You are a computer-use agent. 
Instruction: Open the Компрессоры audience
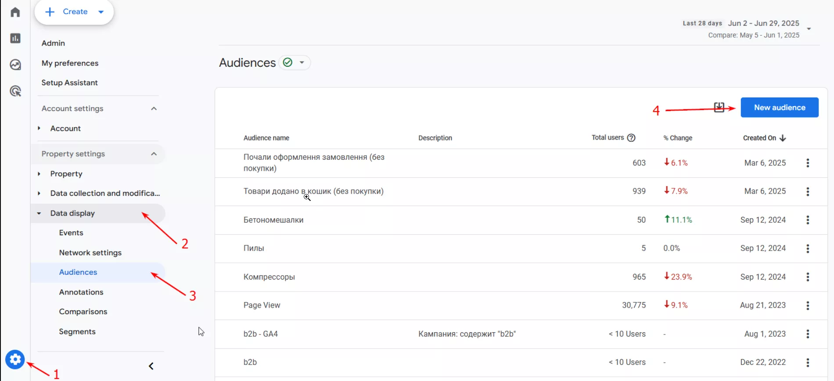coord(269,277)
